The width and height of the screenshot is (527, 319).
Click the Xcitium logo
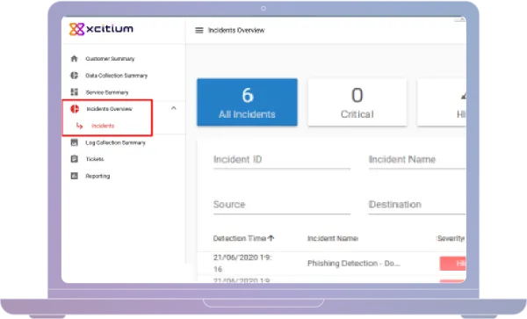point(101,29)
